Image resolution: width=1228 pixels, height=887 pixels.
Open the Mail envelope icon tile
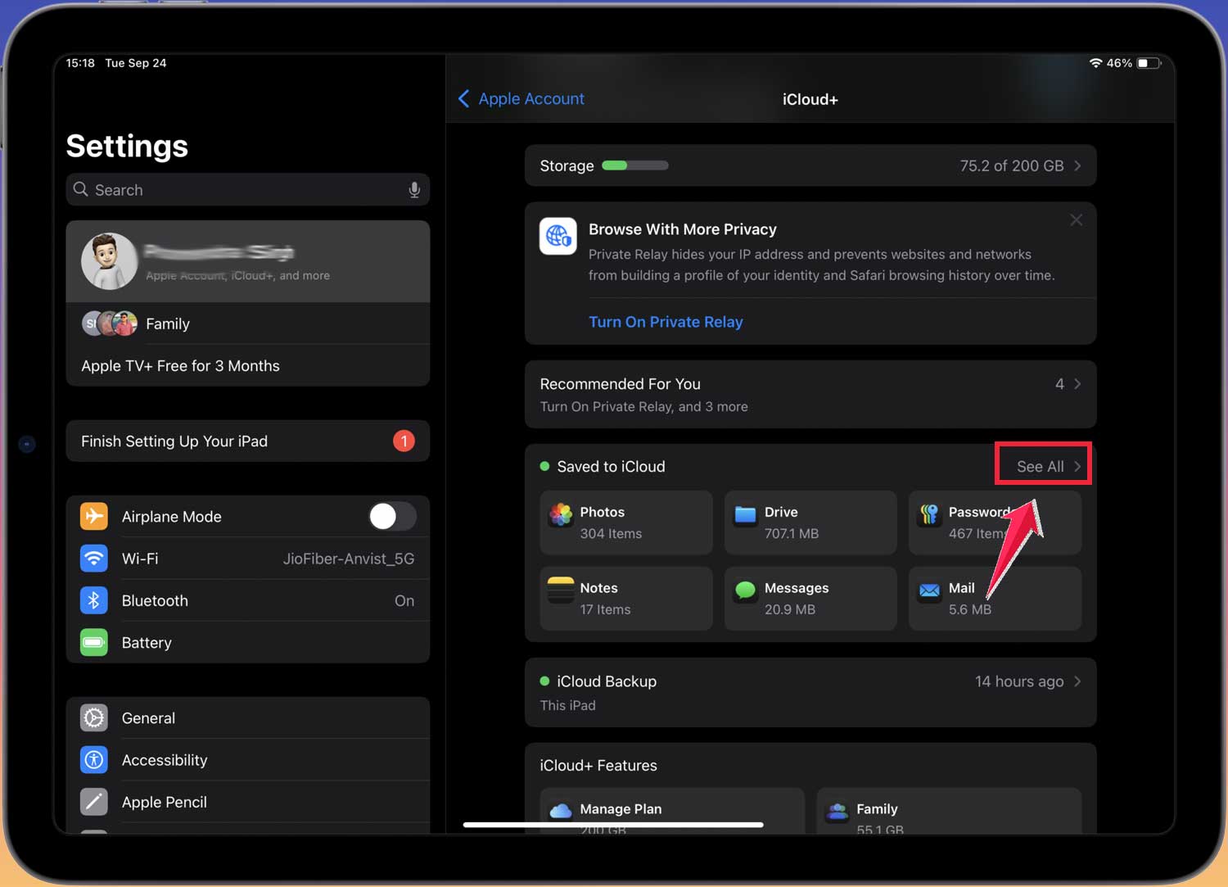click(x=929, y=591)
